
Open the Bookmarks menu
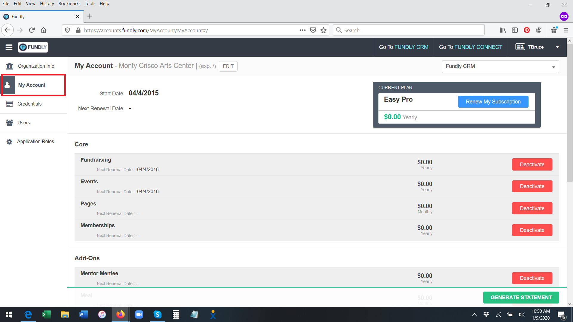tap(69, 4)
